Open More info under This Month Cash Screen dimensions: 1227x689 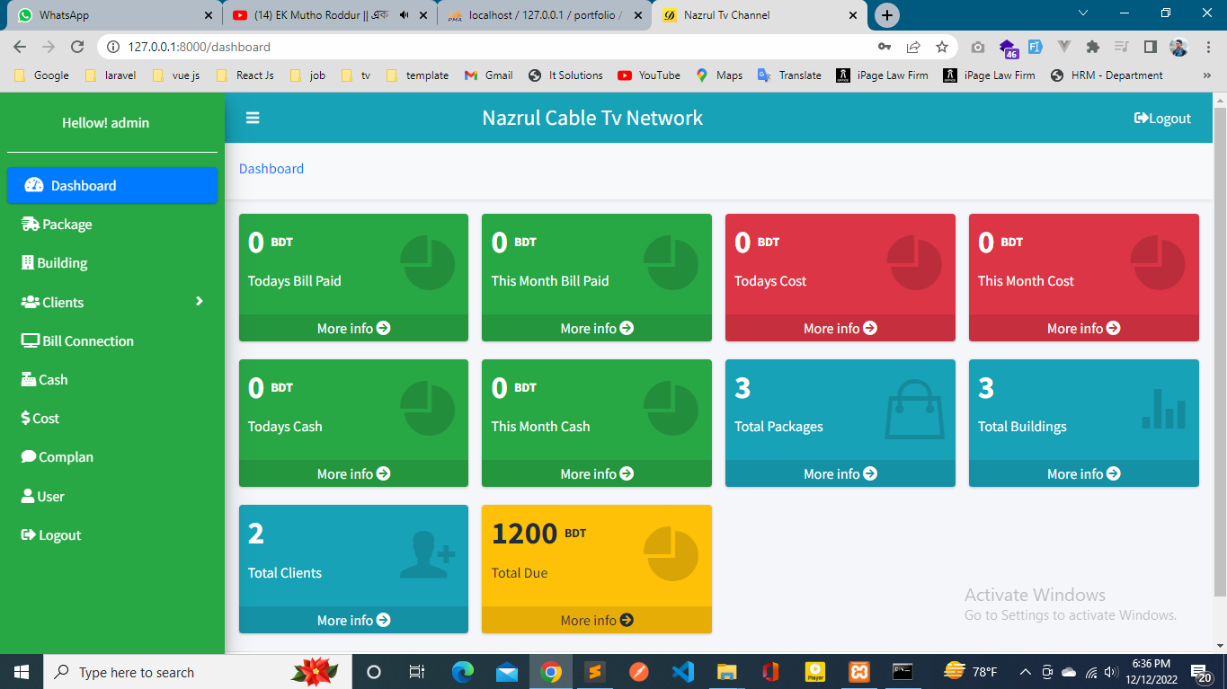coord(597,474)
